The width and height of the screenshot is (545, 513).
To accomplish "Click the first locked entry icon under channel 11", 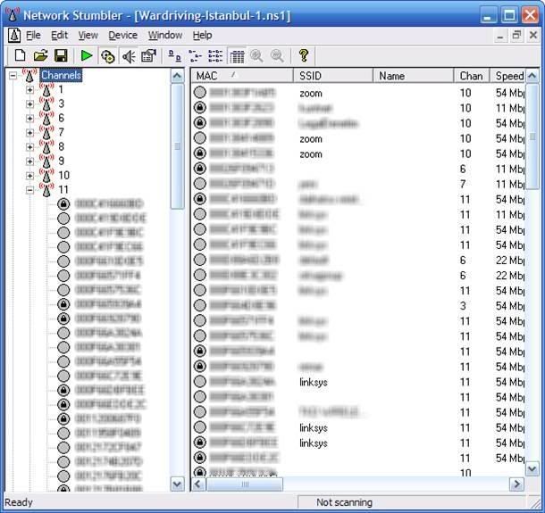I will (x=63, y=203).
